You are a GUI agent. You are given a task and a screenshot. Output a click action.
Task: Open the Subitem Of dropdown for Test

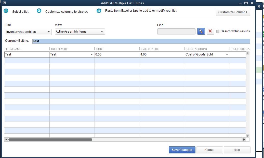tap(91, 54)
